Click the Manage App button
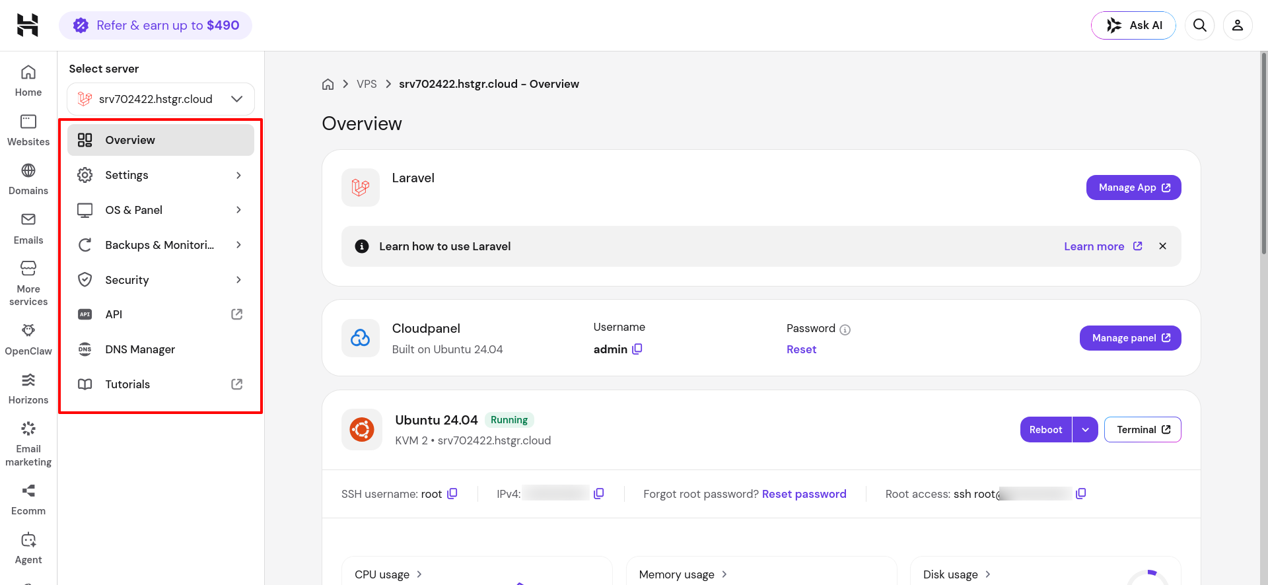Image resolution: width=1268 pixels, height=585 pixels. pos(1133,188)
